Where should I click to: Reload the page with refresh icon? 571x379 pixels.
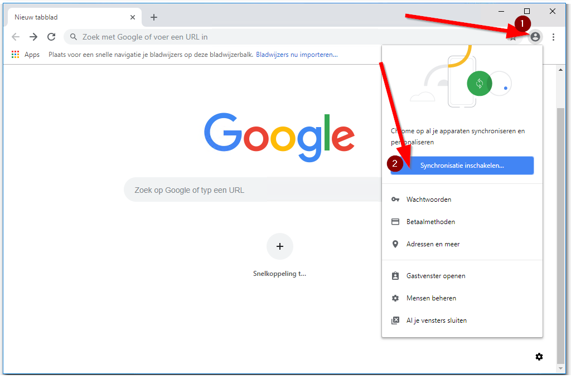pos(51,37)
